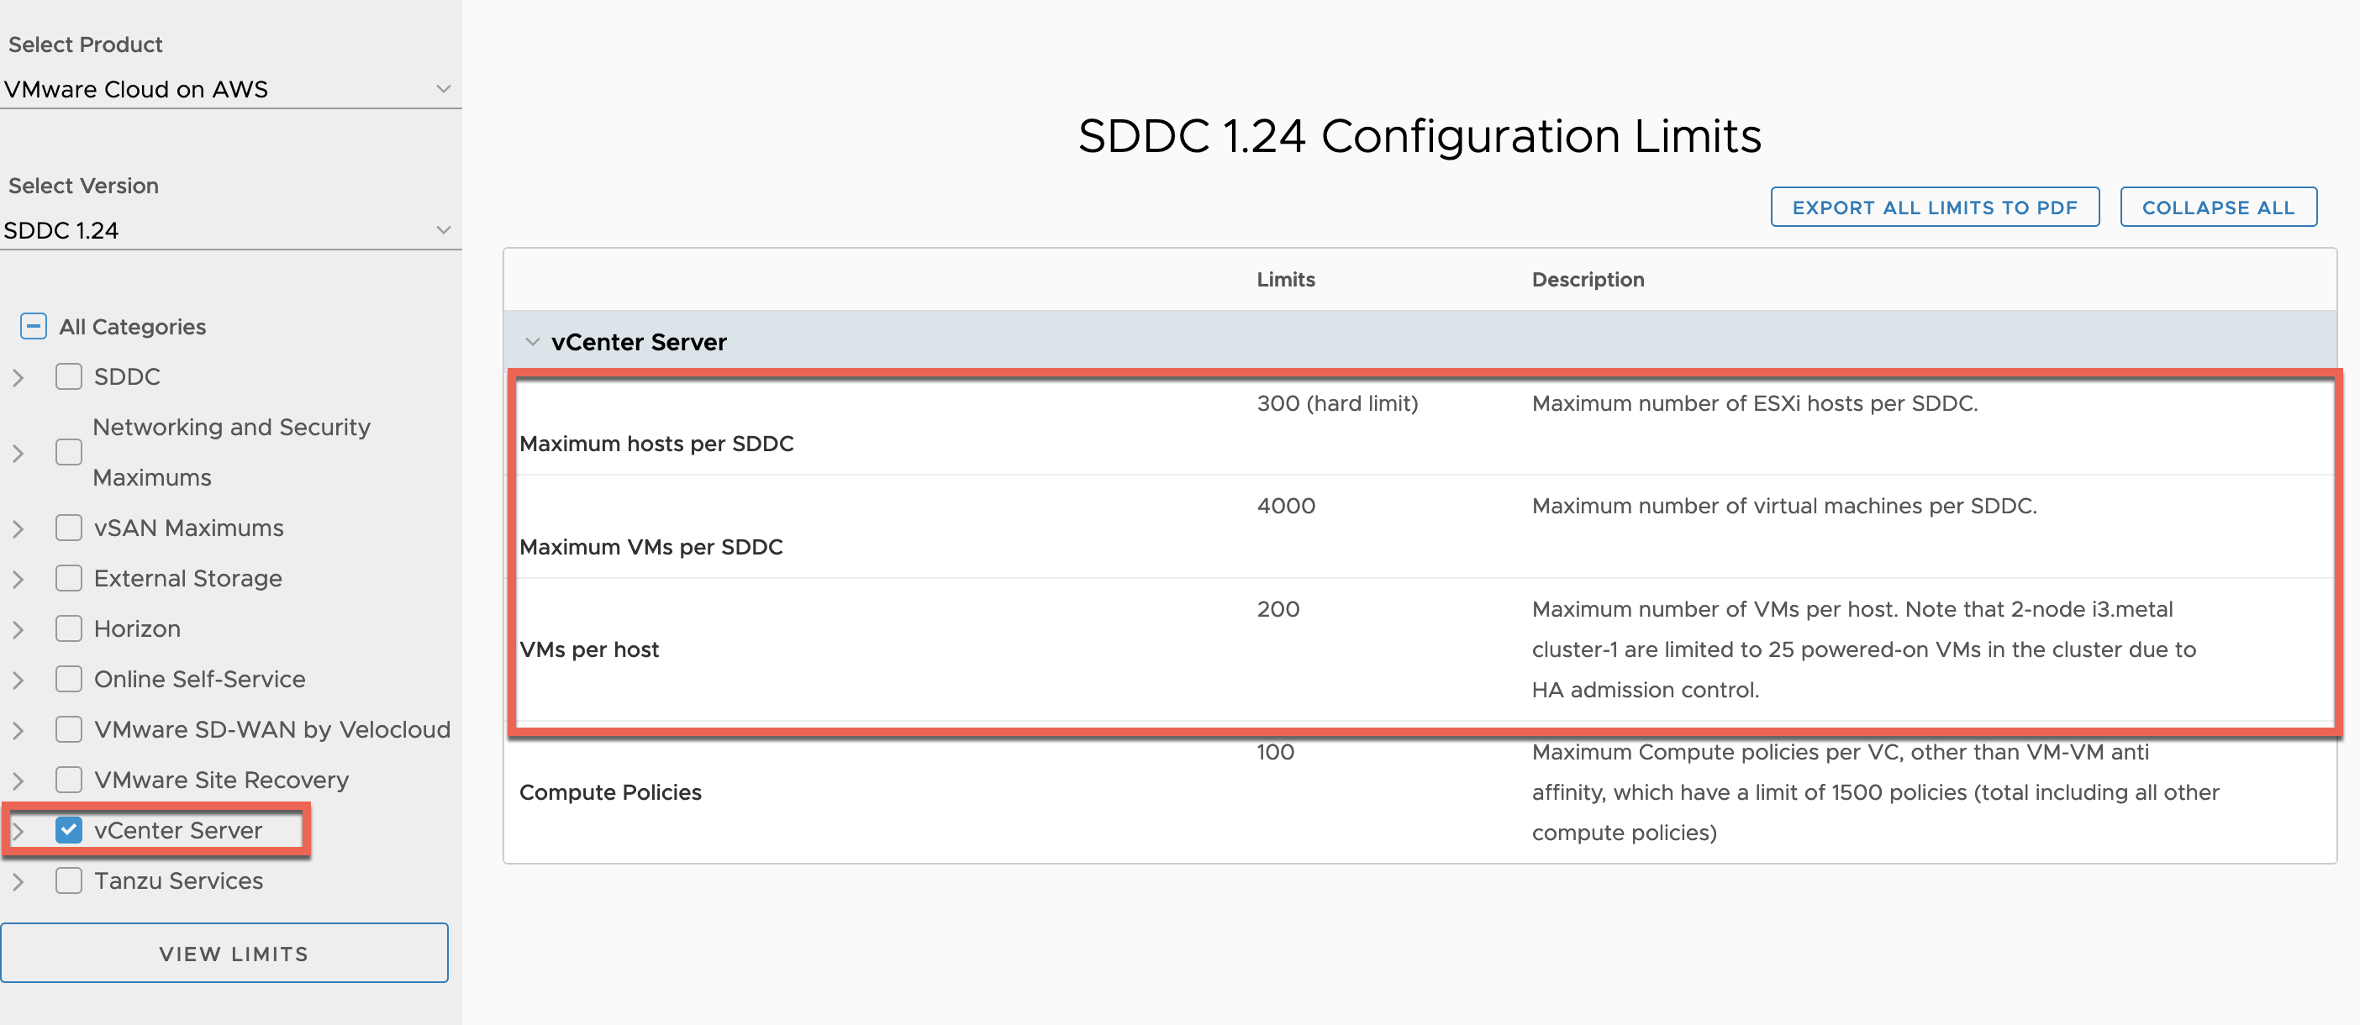
Task: Enable the Tanzu Services checkbox
Action: coord(69,880)
